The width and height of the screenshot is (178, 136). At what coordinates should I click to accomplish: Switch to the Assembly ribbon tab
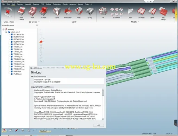pyautogui.click(x=28, y=4)
